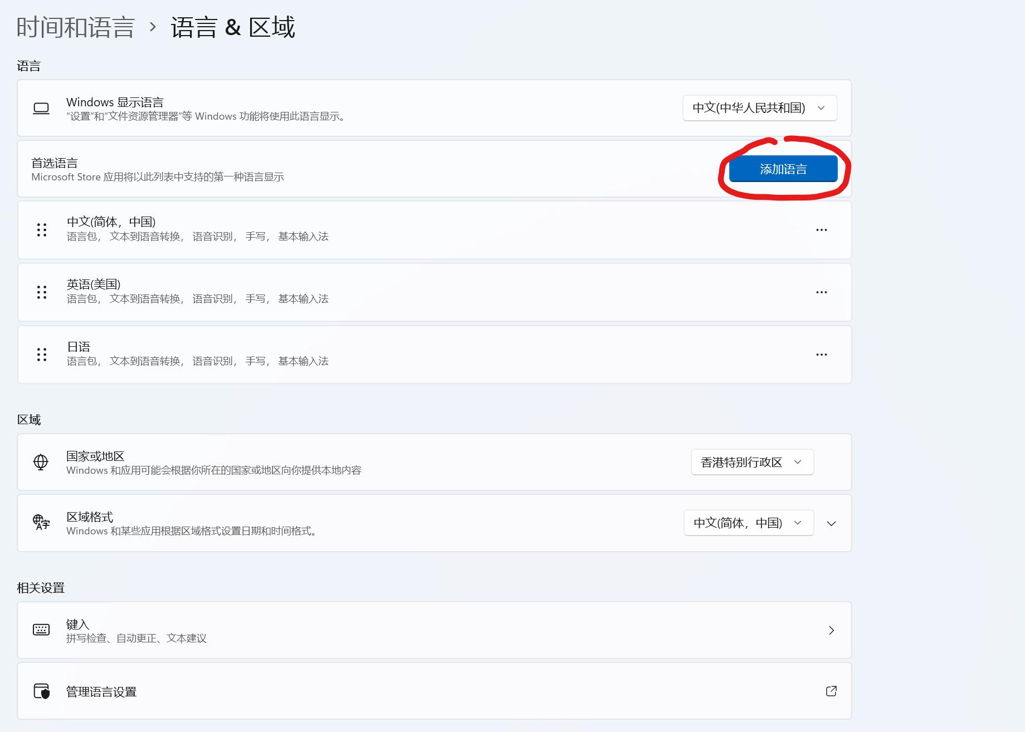Open more options for 英语(美国) language
Screen dimensions: 1025x732
821,292
